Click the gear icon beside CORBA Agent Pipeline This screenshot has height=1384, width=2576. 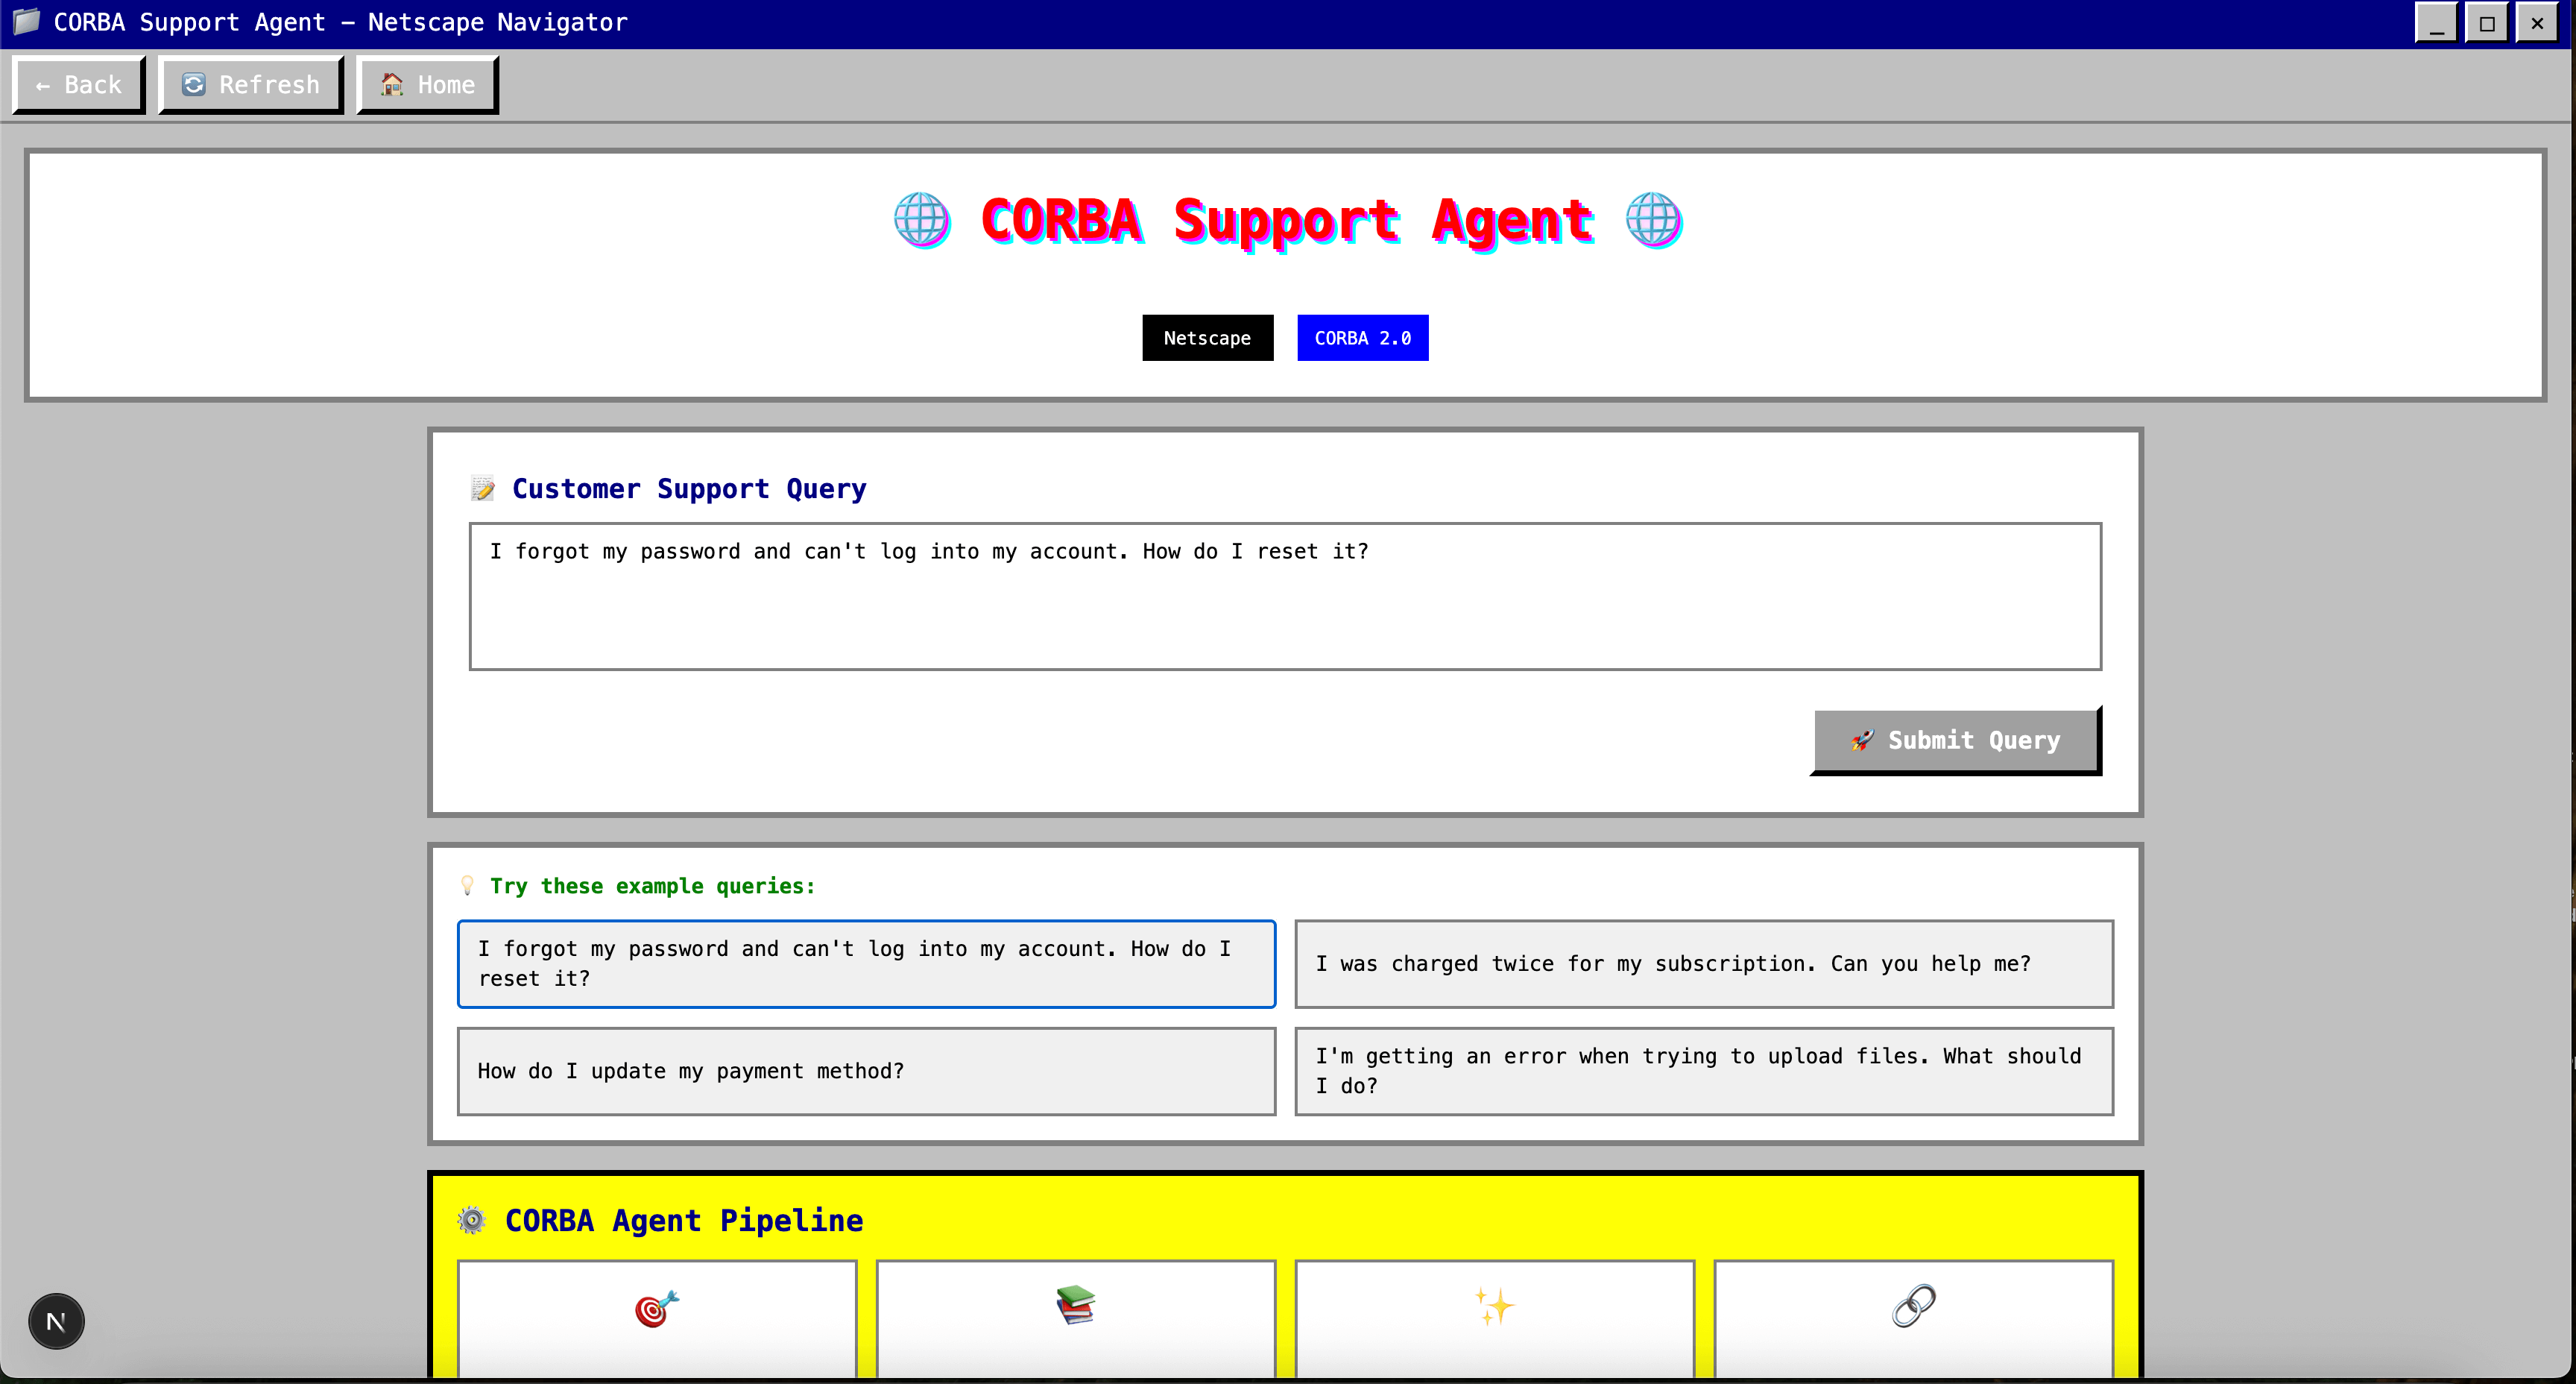click(471, 1221)
